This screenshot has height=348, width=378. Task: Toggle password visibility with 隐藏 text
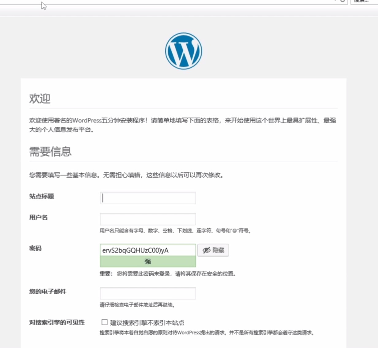(x=218, y=250)
